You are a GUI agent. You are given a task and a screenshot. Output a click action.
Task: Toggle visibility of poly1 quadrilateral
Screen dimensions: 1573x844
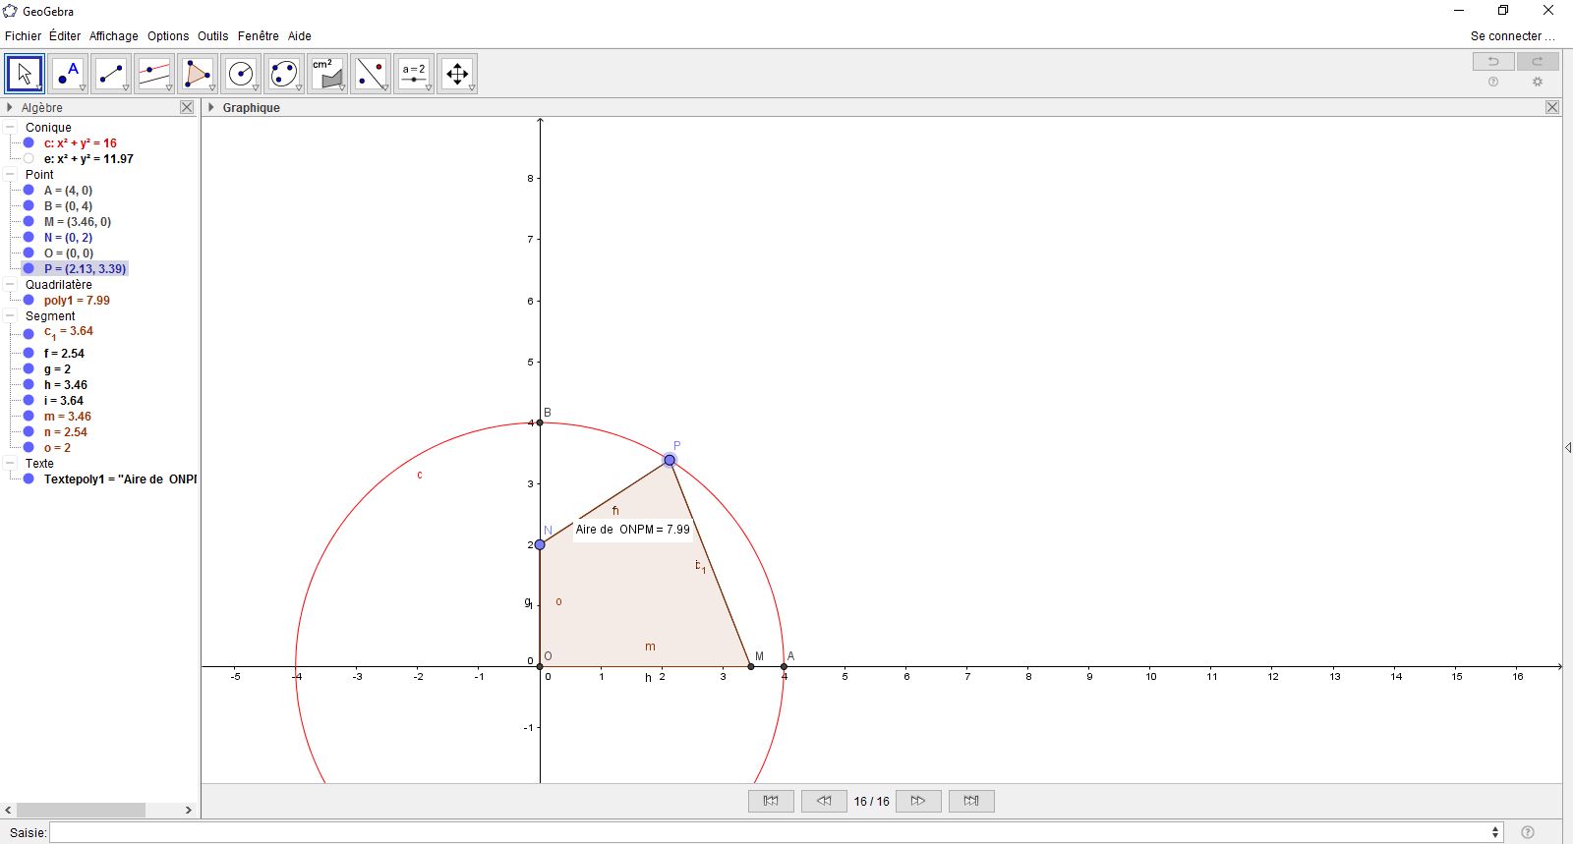click(29, 301)
